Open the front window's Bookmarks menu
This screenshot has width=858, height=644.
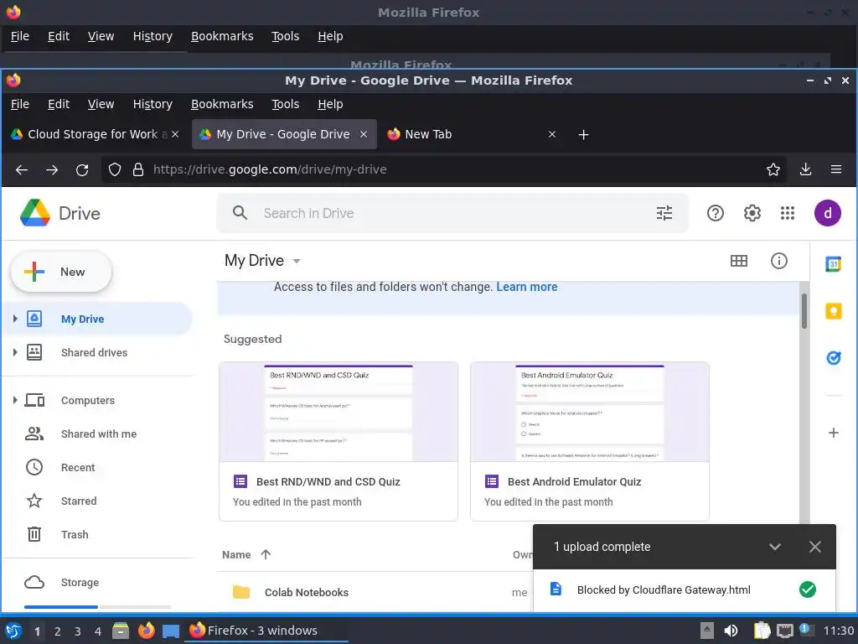[x=222, y=104]
